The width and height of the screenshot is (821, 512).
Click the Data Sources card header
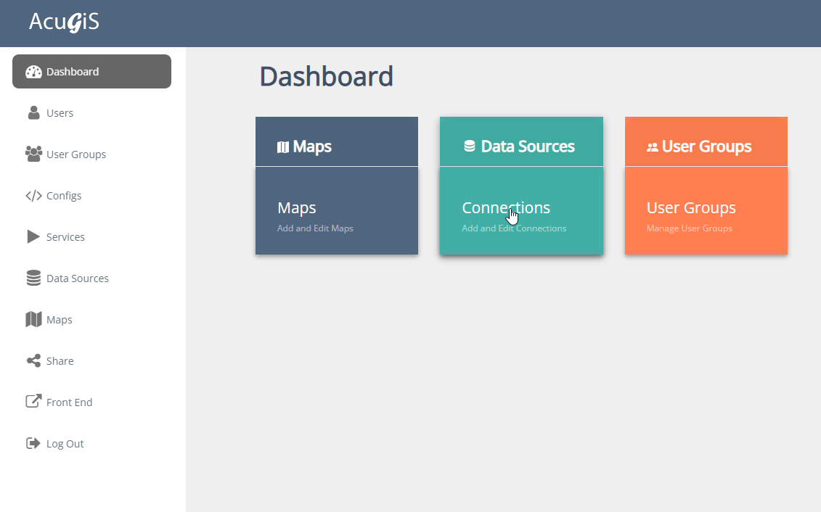pyautogui.click(x=521, y=146)
